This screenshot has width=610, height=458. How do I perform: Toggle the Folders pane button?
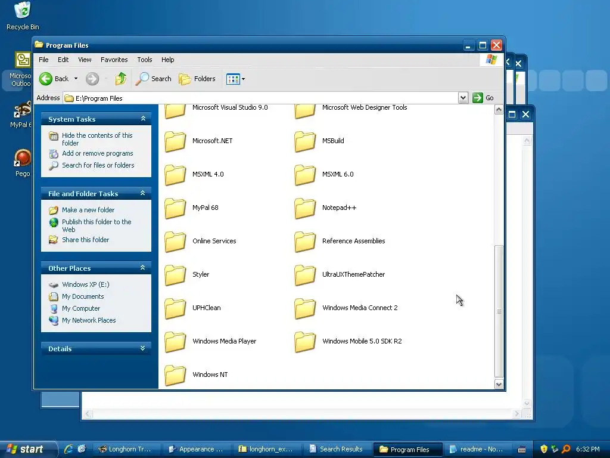(x=197, y=79)
